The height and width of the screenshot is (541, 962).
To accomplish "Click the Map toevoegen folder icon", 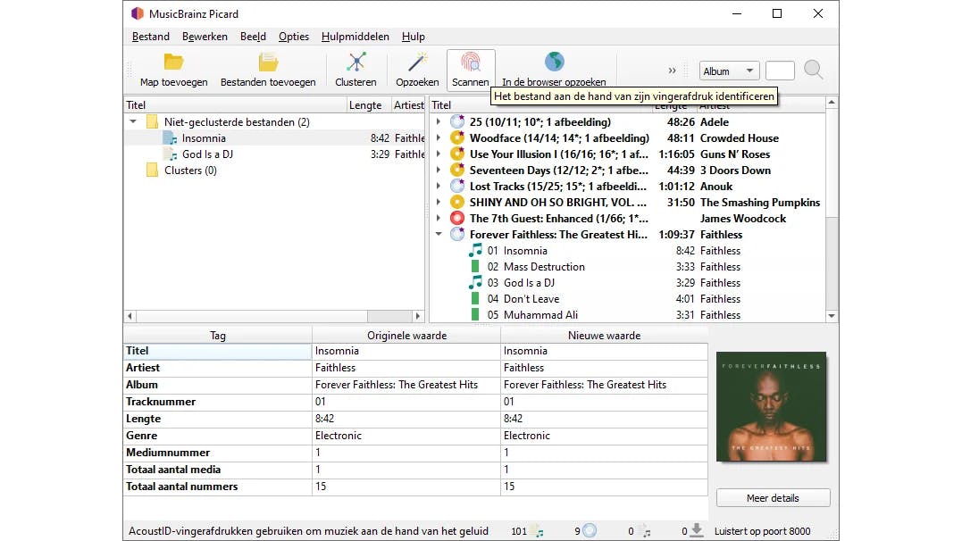I will pyautogui.click(x=173, y=62).
